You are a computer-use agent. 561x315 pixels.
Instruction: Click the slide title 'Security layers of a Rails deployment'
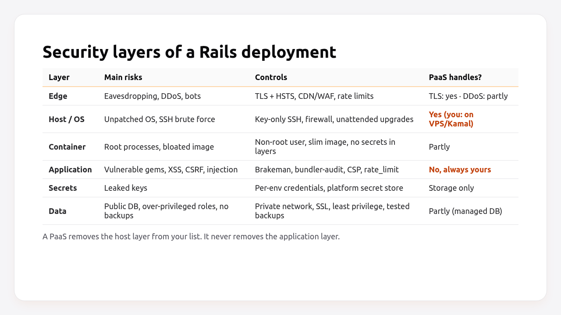189,52
